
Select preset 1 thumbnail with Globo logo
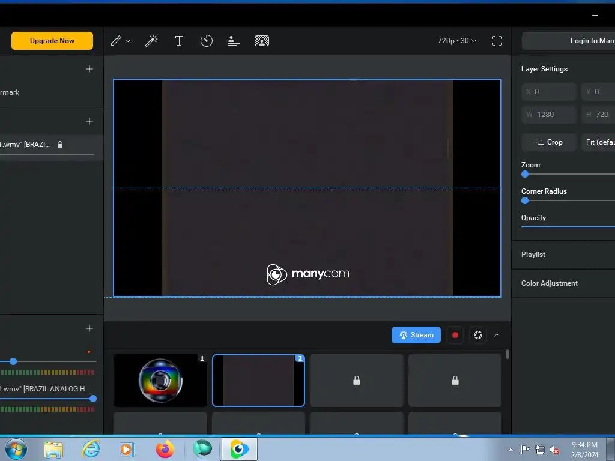point(160,380)
